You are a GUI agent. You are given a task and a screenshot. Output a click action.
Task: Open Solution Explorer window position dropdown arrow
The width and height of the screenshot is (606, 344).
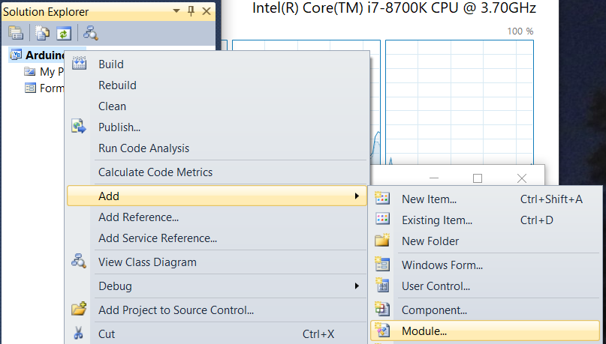pos(176,10)
